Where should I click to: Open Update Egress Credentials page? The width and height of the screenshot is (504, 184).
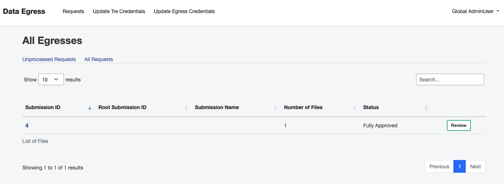(184, 11)
